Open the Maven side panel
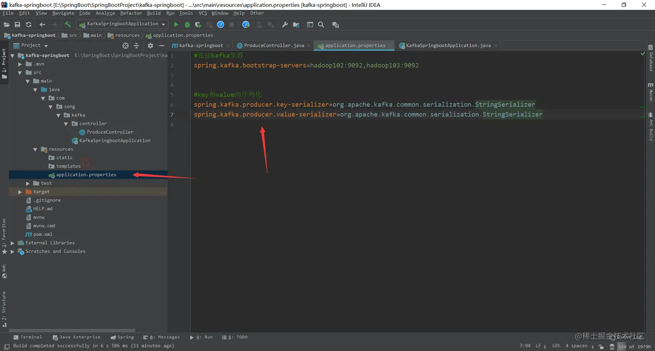Screen dimensions: 655x351 tap(650, 92)
